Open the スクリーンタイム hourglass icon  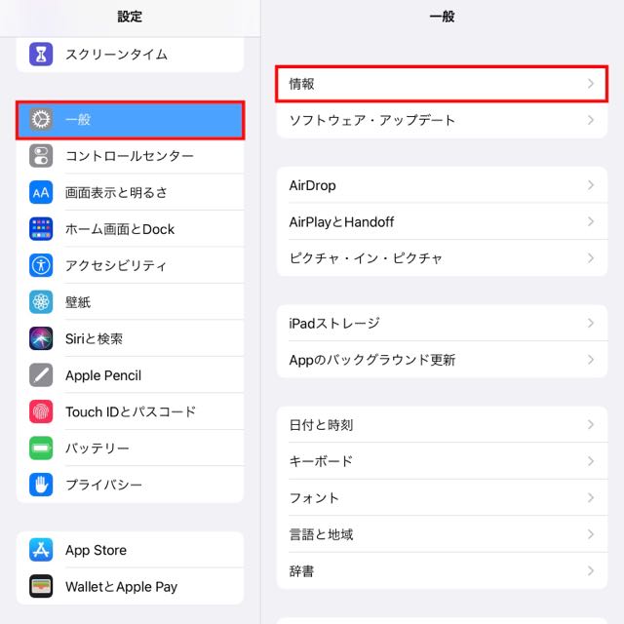pos(41,55)
